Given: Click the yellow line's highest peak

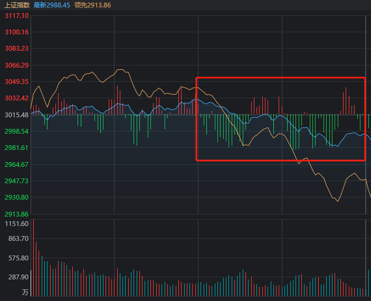Looking at the screenshot, I should (121, 69).
